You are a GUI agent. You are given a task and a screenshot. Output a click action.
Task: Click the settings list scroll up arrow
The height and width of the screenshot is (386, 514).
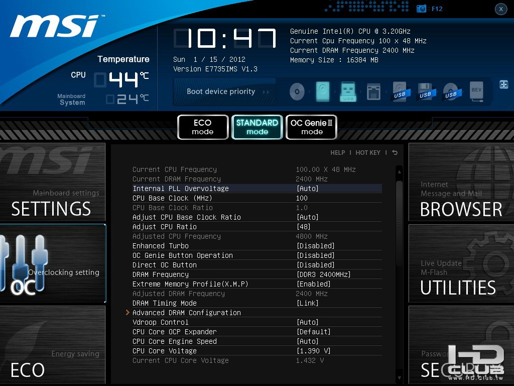coord(399,172)
